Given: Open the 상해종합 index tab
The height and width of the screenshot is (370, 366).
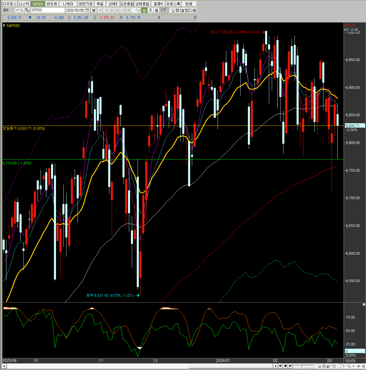Looking at the screenshot, I should pos(142,4).
